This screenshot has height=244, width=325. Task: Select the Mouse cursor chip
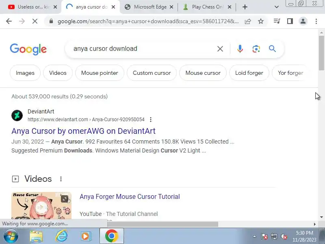click(x=203, y=73)
